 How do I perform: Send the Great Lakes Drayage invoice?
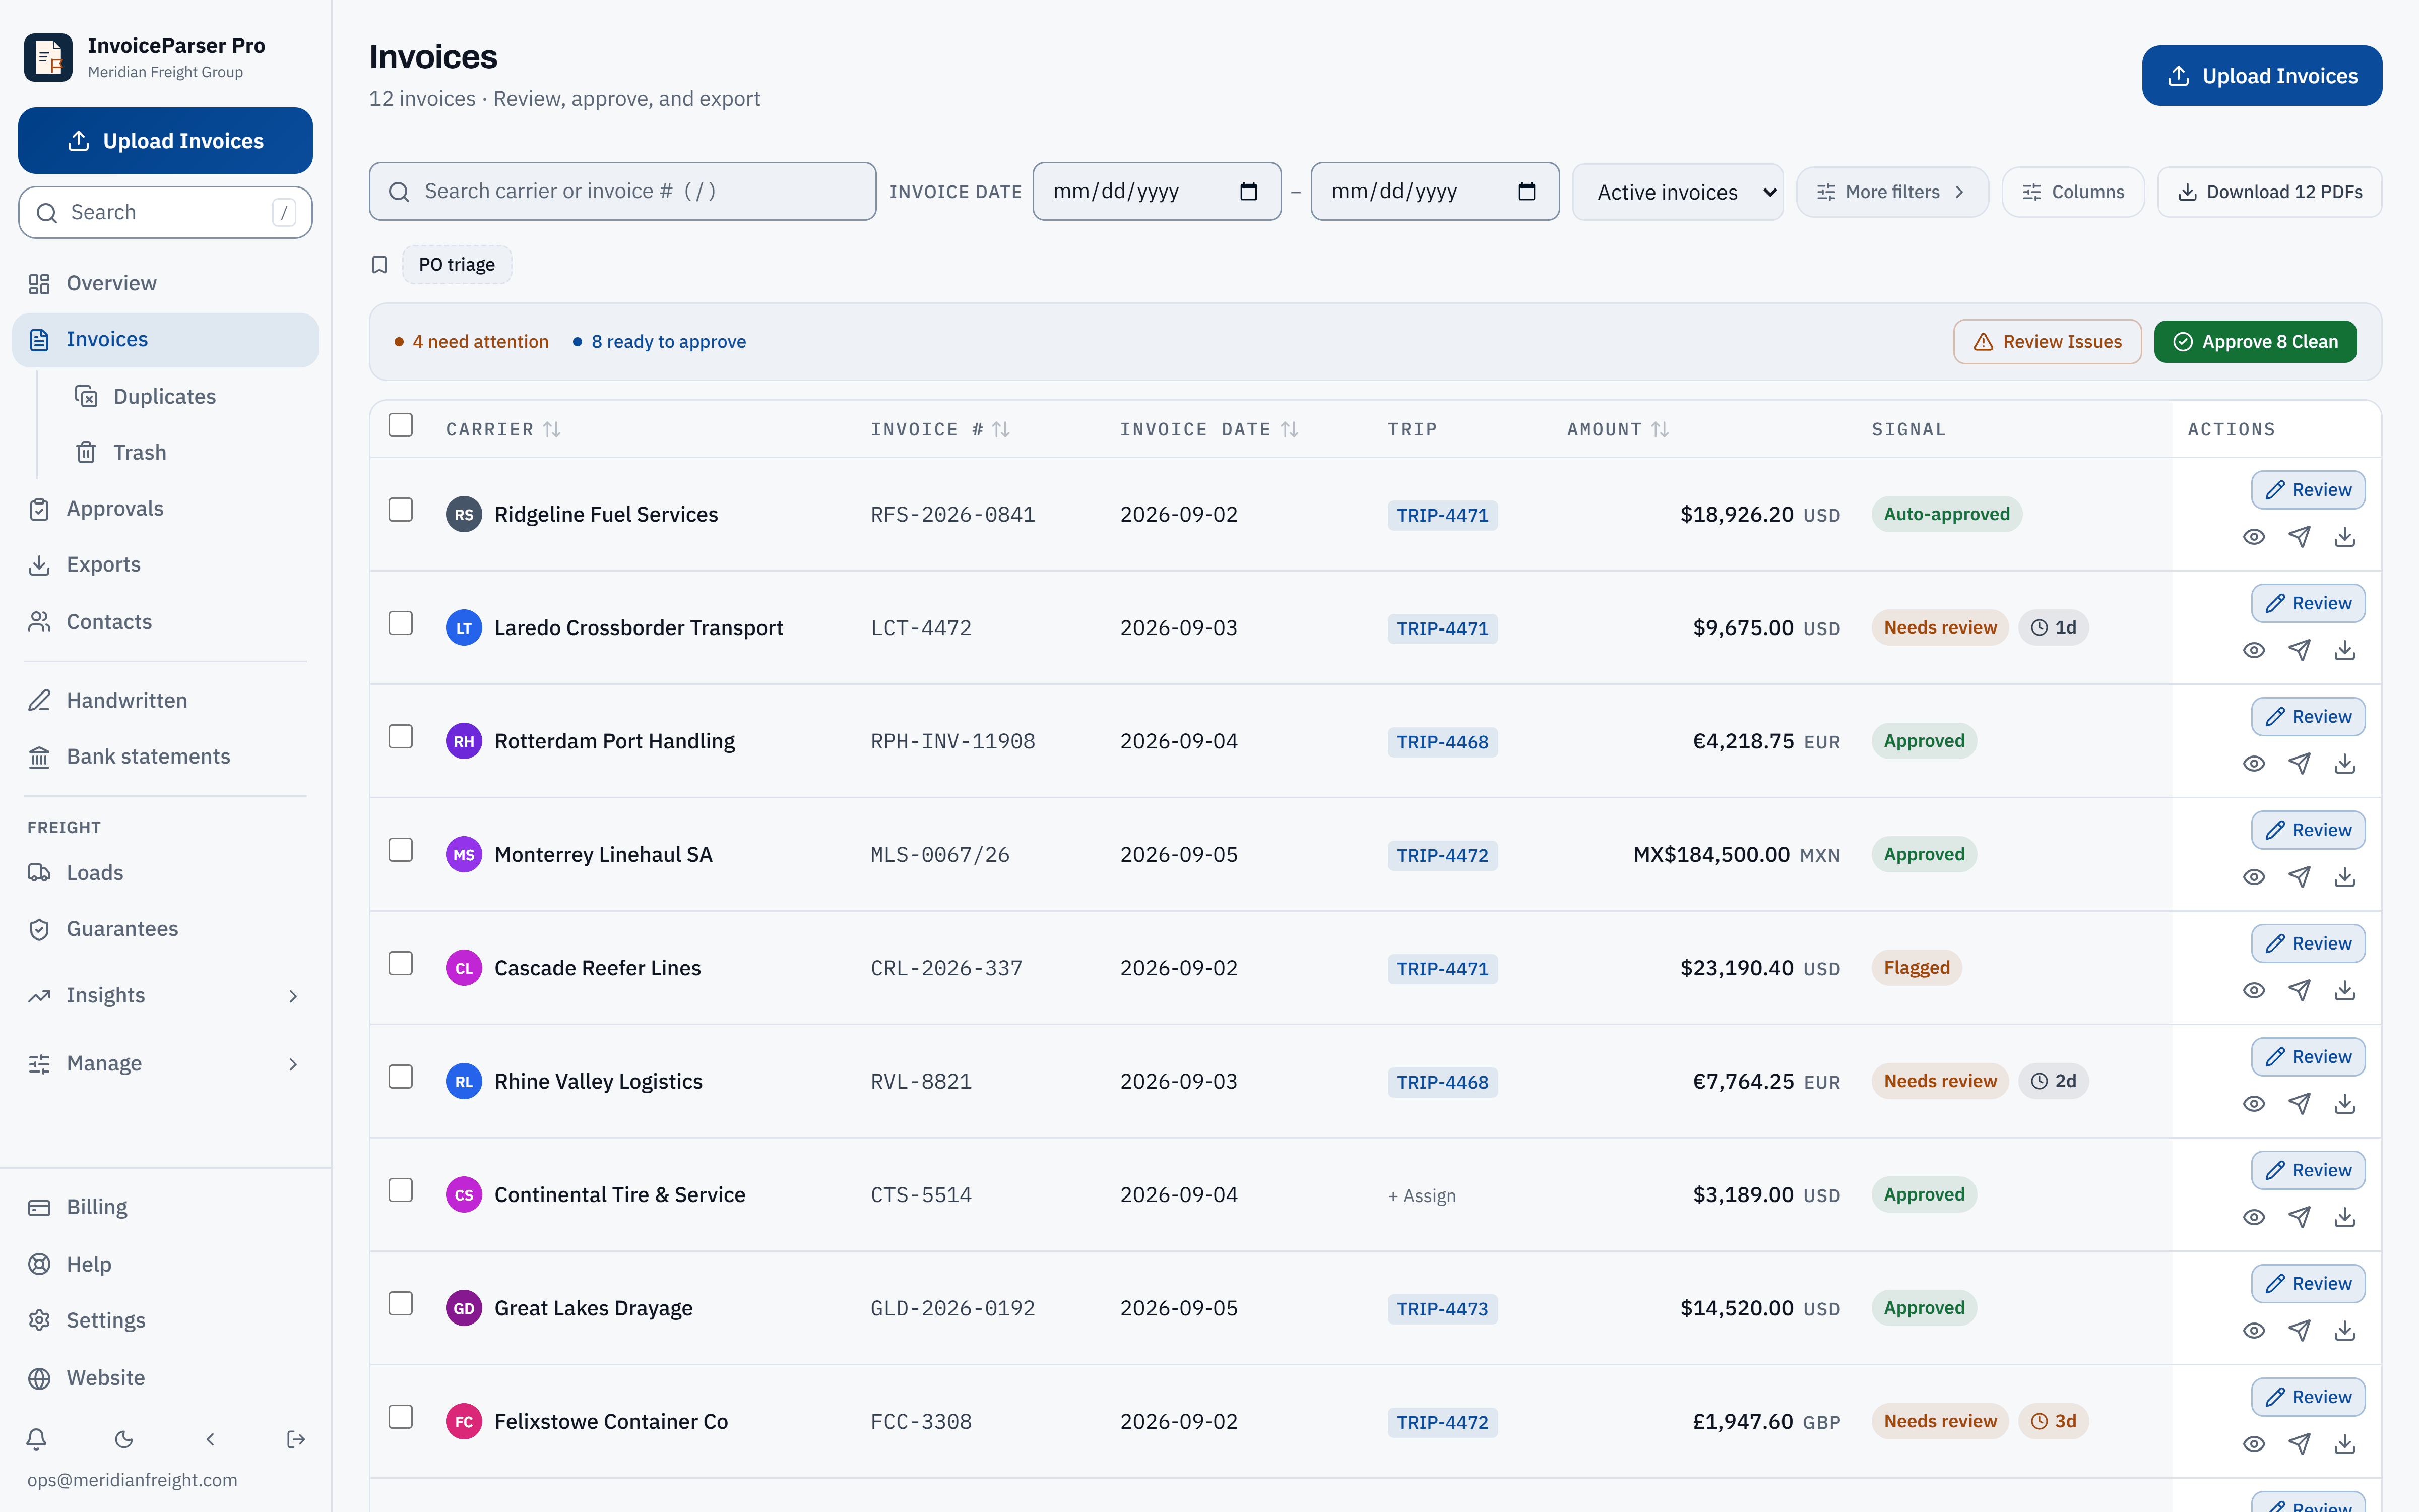[2299, 1331]
